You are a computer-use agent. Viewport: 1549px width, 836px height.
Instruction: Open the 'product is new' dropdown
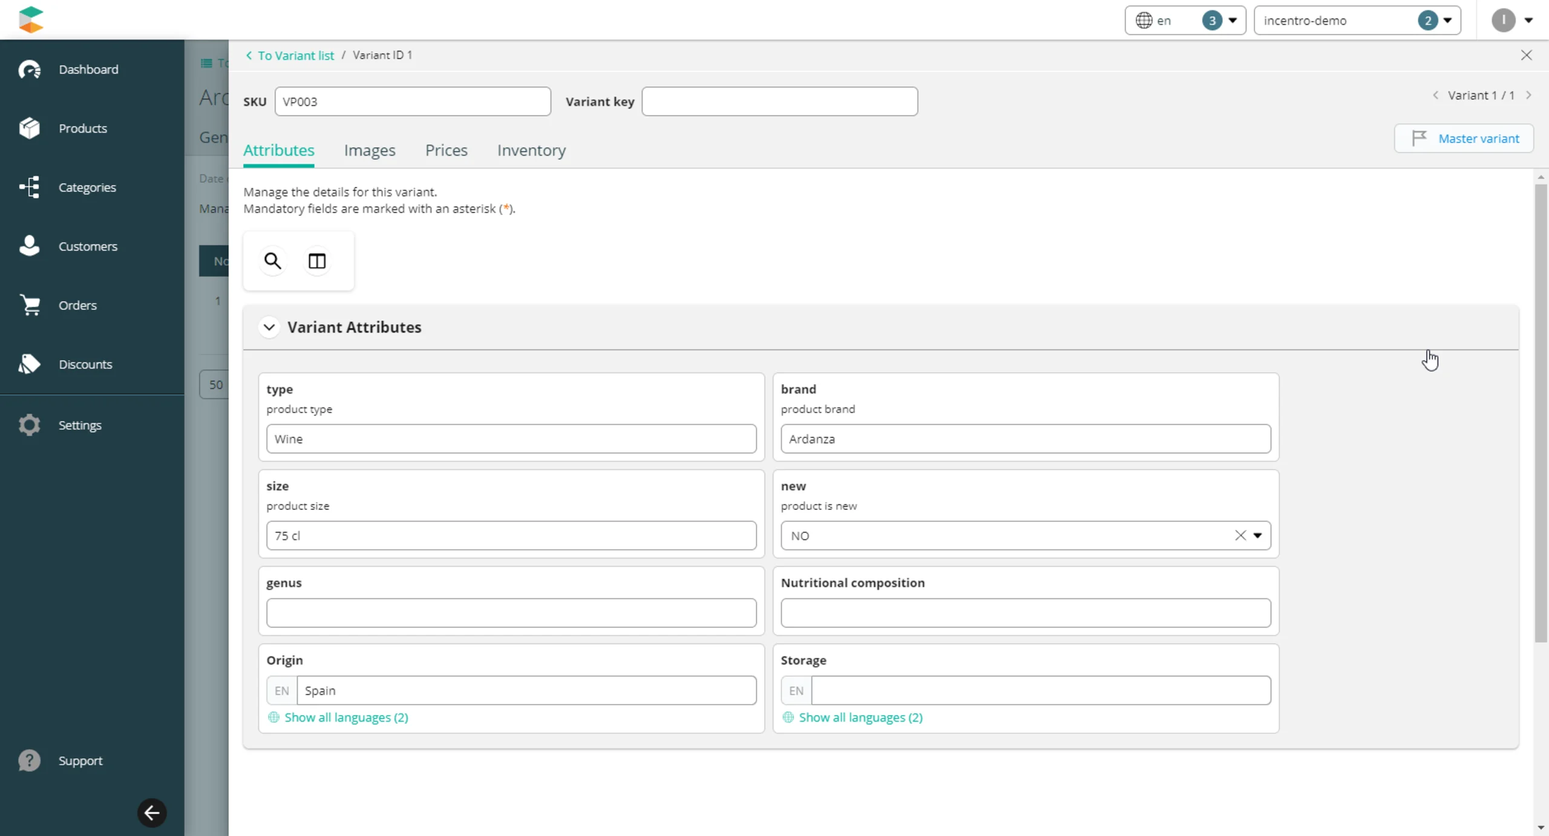pyautogui.click(x=1257, y=535)
